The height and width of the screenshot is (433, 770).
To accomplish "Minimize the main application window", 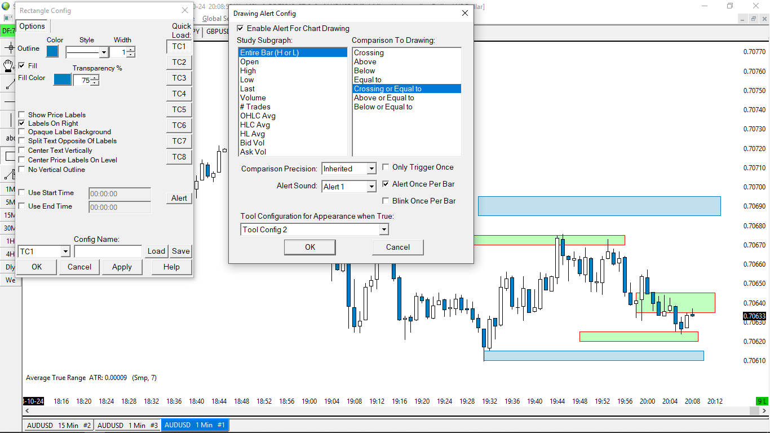I will (x=704, y=6).
